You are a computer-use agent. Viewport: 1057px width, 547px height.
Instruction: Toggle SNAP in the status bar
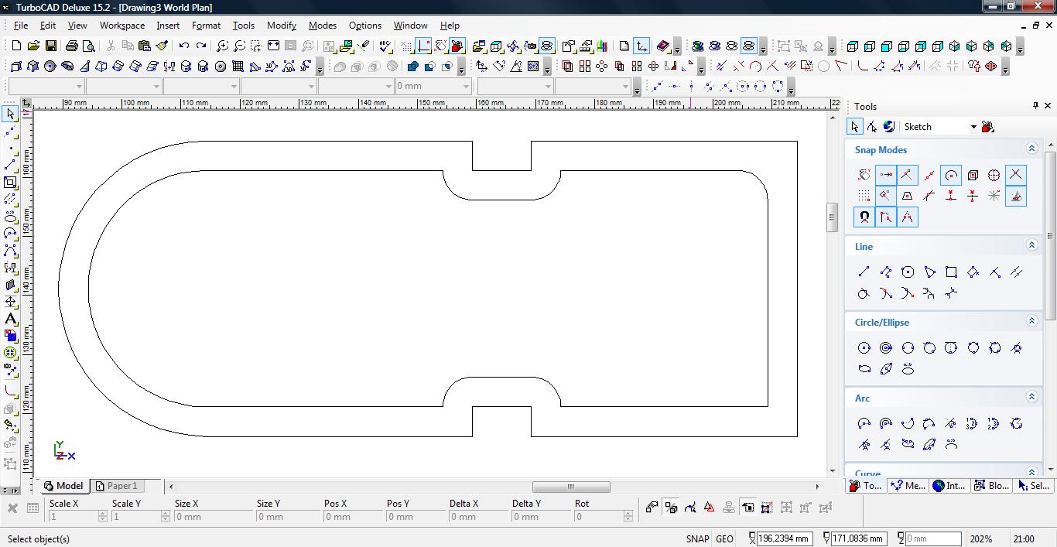coord(696,538)
